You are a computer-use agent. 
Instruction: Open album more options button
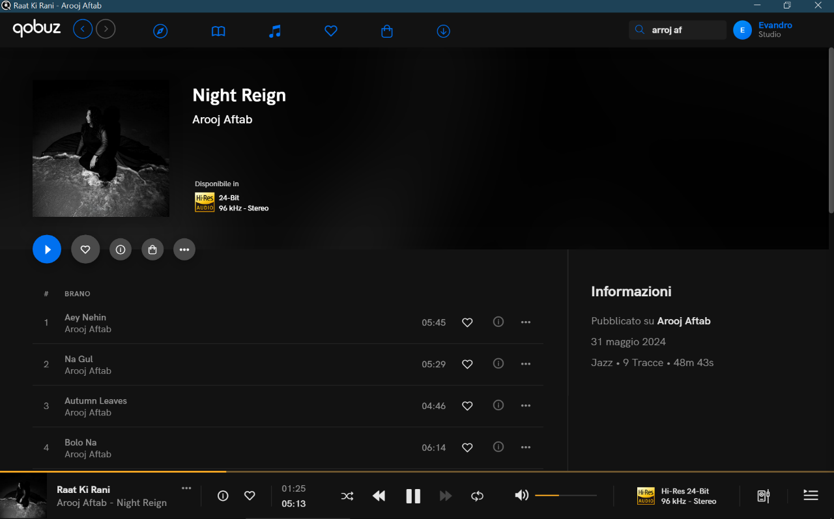pyautogui.click(x=184, y=249)
